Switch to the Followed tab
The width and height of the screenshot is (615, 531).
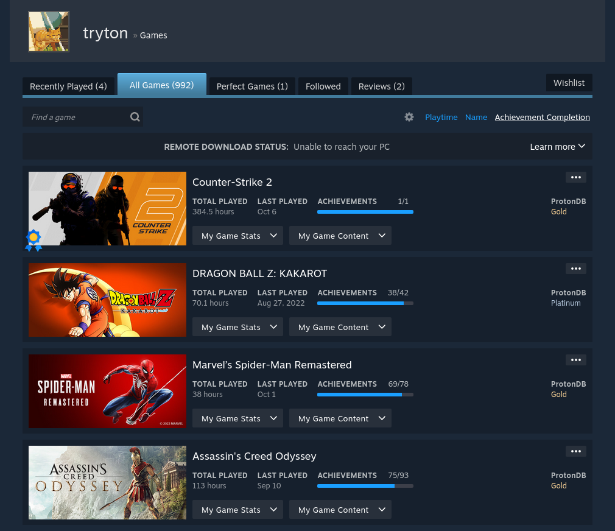323,86
